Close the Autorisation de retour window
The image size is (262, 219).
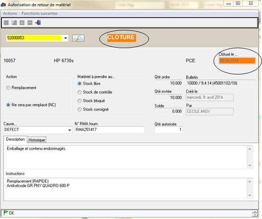(251, 3)
